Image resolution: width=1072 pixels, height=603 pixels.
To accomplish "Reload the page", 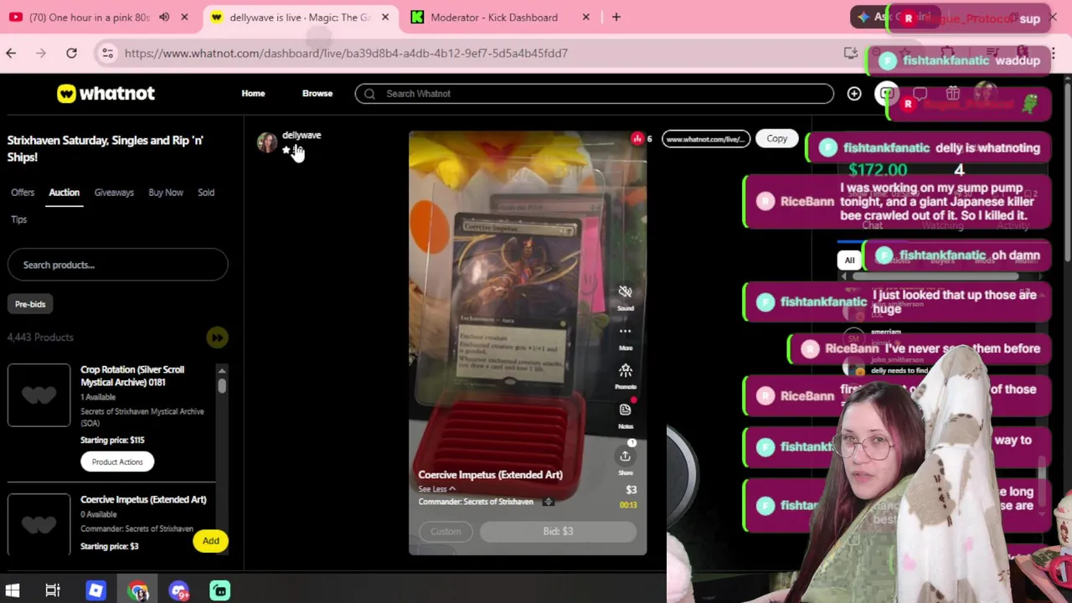I will pos(71,53).
